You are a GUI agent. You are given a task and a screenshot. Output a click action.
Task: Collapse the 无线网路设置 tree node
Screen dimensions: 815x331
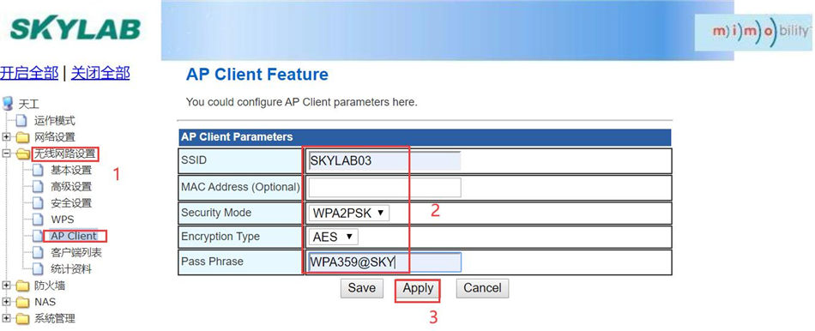click(x=6, y=153)
